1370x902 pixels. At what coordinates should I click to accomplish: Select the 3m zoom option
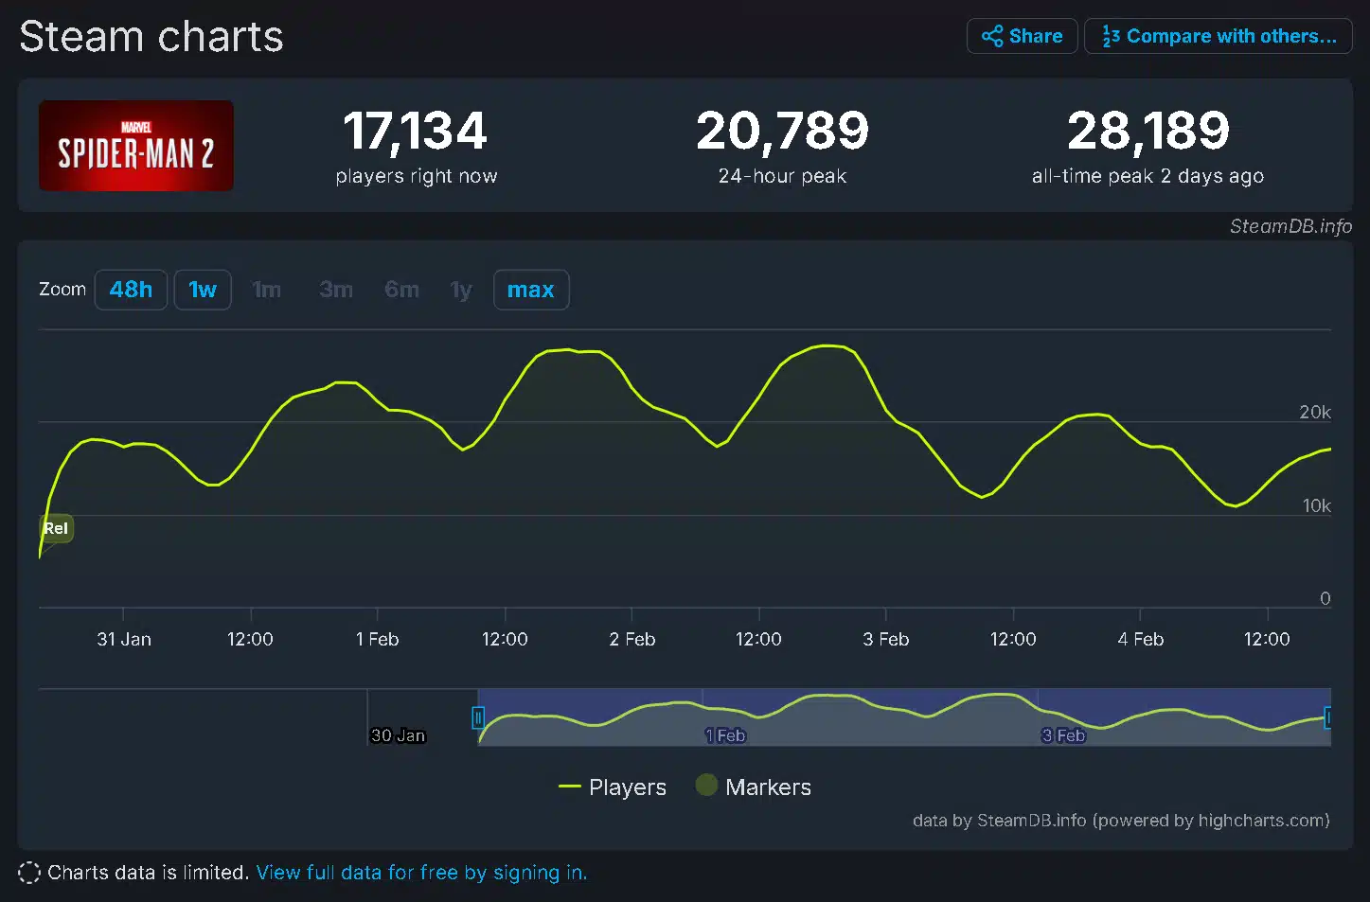[x=336, y=290]
